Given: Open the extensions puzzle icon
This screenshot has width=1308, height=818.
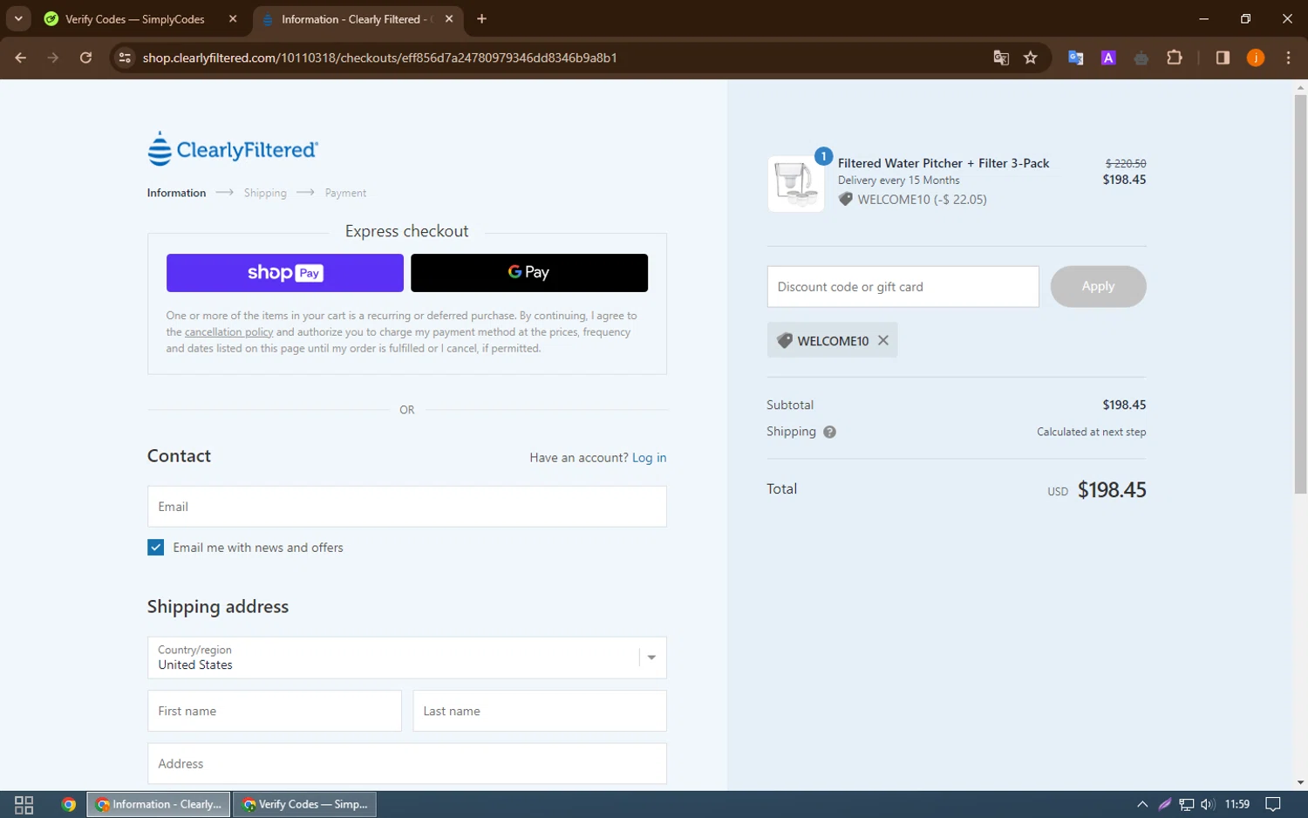Looking at the screenshot, I should pyautogui.click(x=1175, y=58).
